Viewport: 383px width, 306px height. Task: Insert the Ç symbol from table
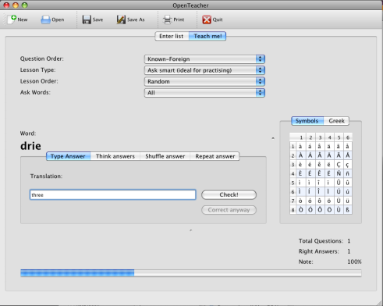coord(339,165)
